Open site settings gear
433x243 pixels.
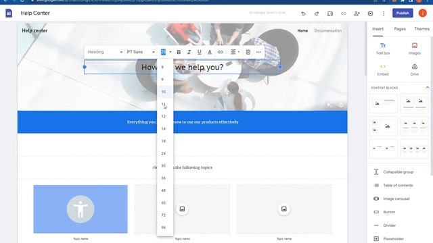370,13
